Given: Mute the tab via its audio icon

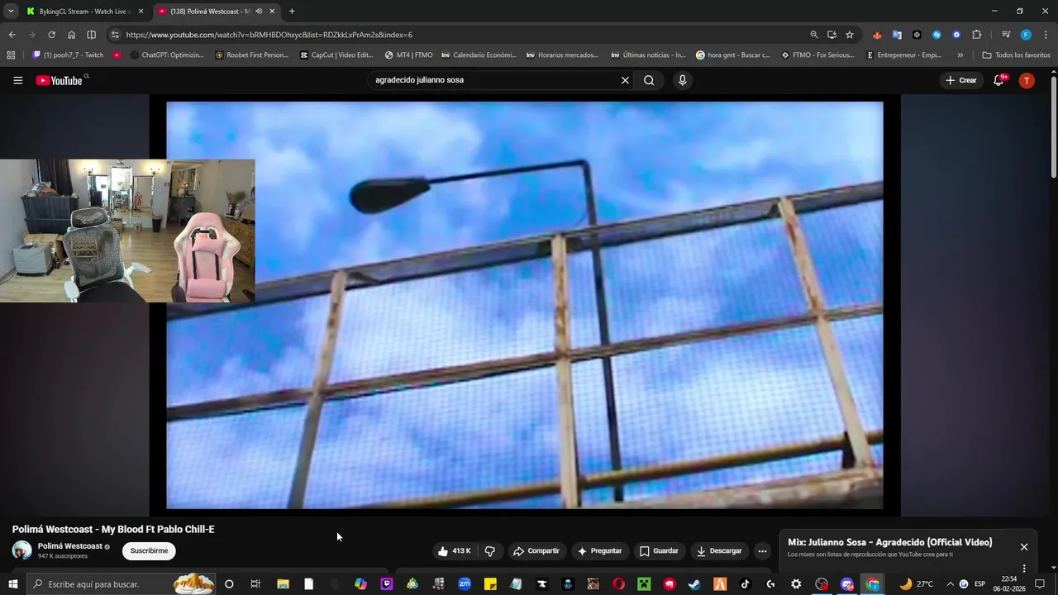Looking at the screenshot, I should [x=259, y=12].
